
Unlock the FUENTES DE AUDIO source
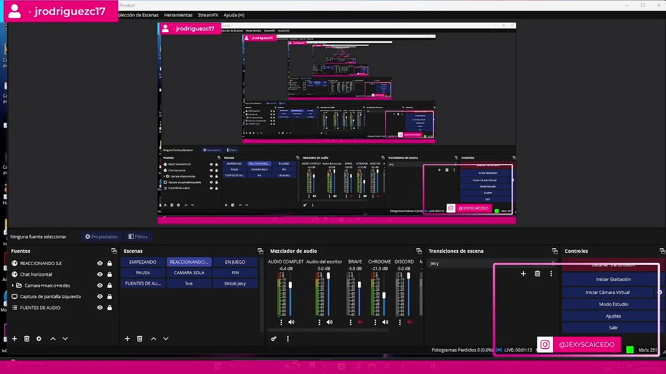pyautogui.click(x=109, y=308)
